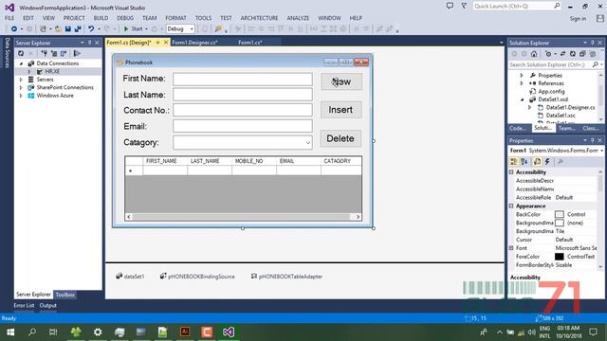Pin the Server Explorer panel

pos(89,43)
